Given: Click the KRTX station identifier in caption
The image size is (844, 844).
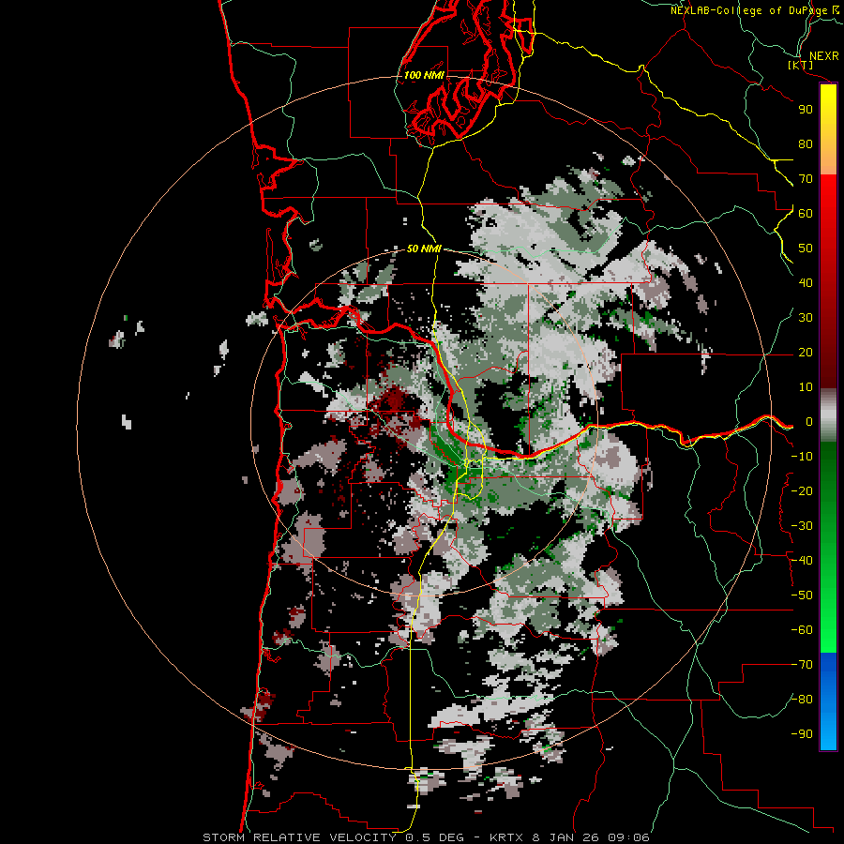Looking at the screenshot, I should (507, 837).
